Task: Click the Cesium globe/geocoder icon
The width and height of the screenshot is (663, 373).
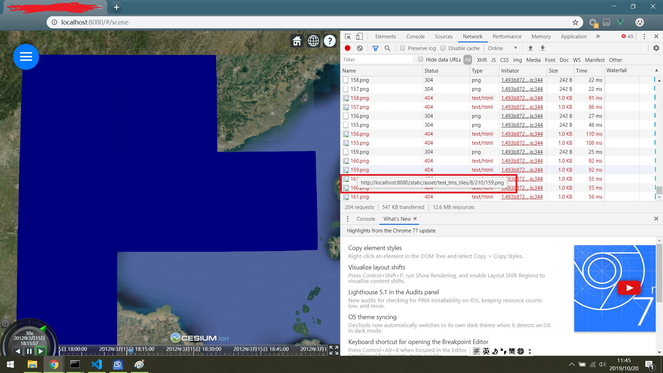Action: tap(313, 40)
